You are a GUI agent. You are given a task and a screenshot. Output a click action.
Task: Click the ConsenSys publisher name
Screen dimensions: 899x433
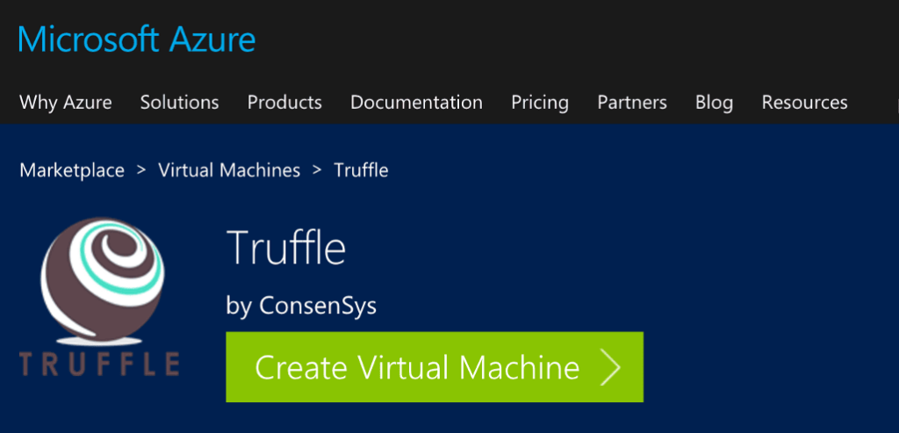point(318,305)
